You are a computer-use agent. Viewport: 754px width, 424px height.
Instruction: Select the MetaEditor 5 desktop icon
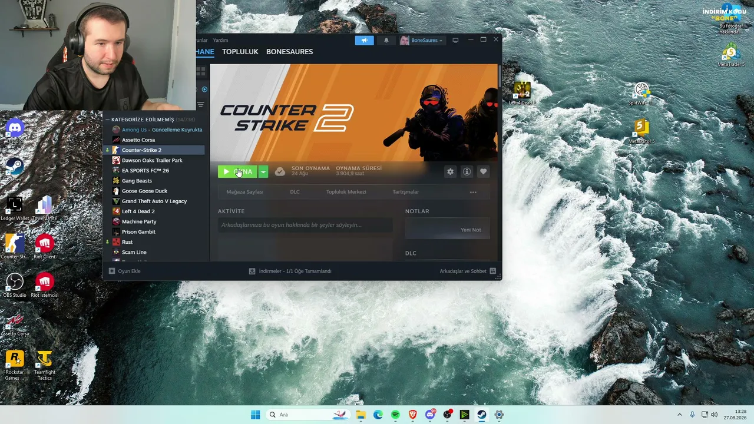(641, 132)
